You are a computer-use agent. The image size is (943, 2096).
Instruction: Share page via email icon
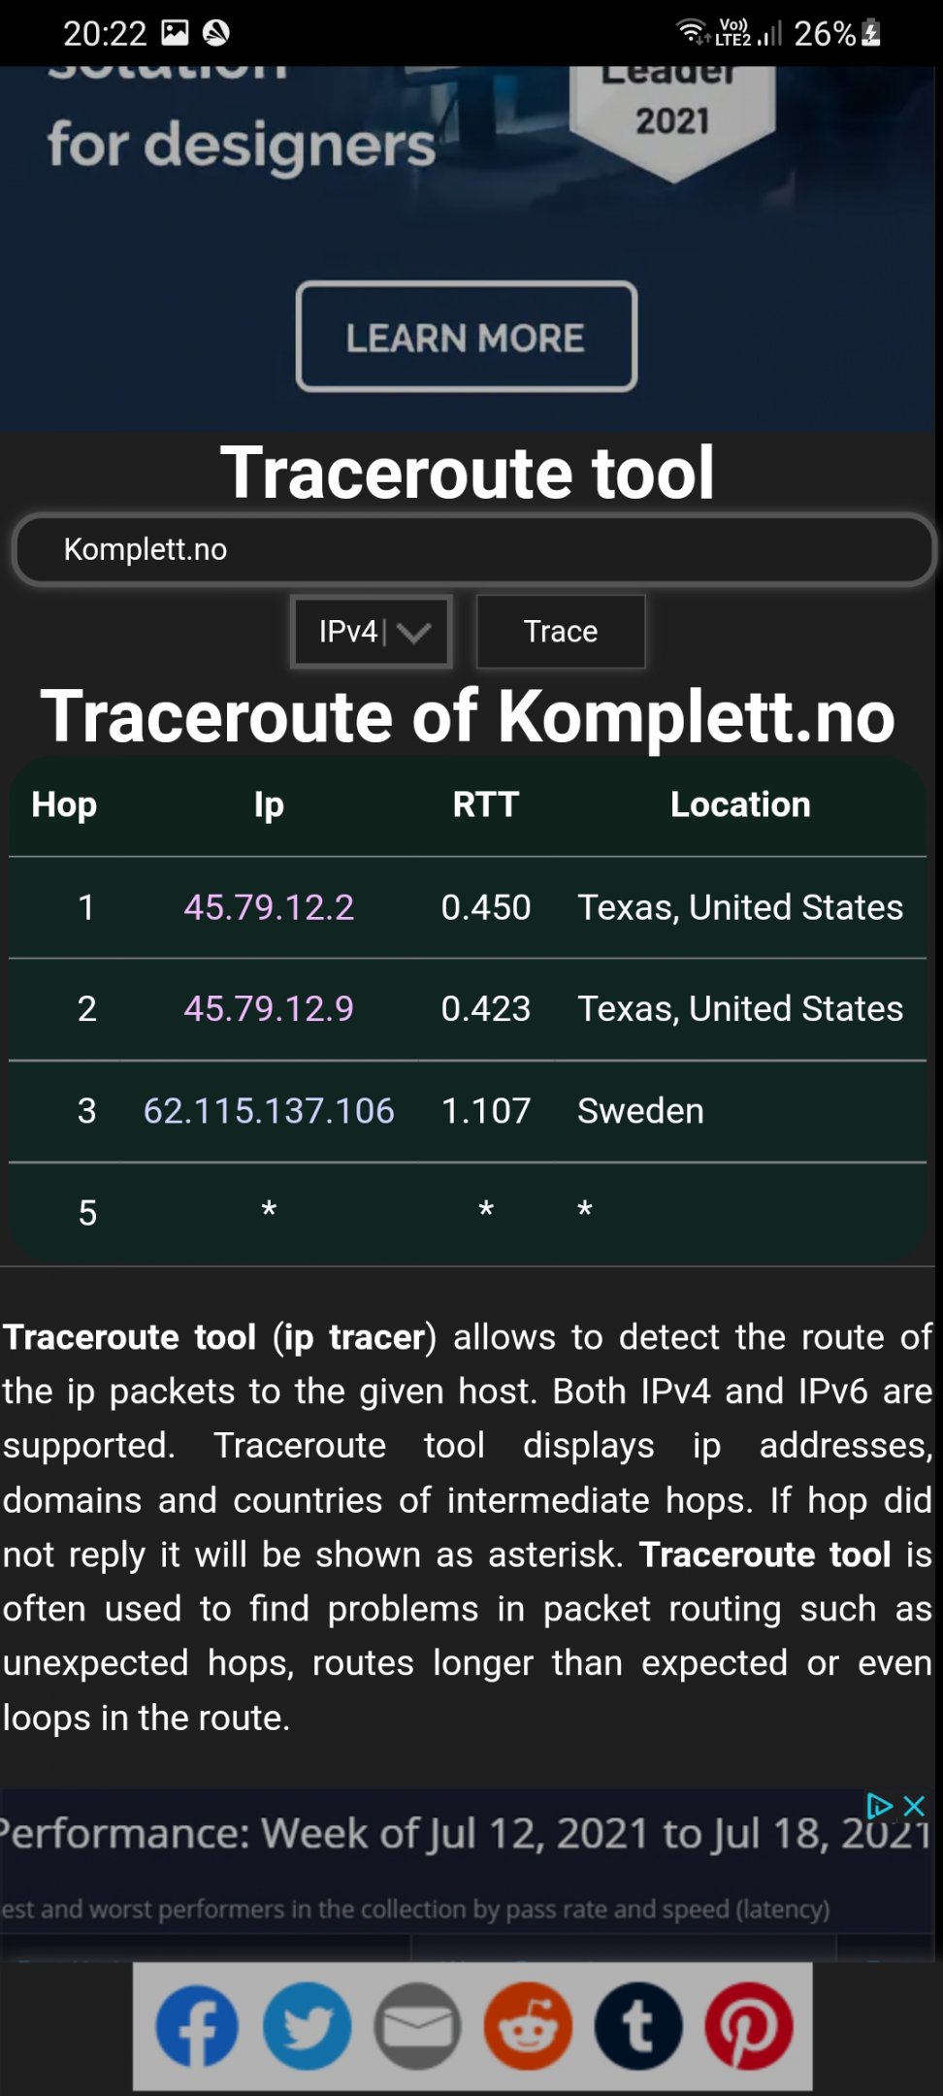pyautogui.click(x=417, y=2026)
